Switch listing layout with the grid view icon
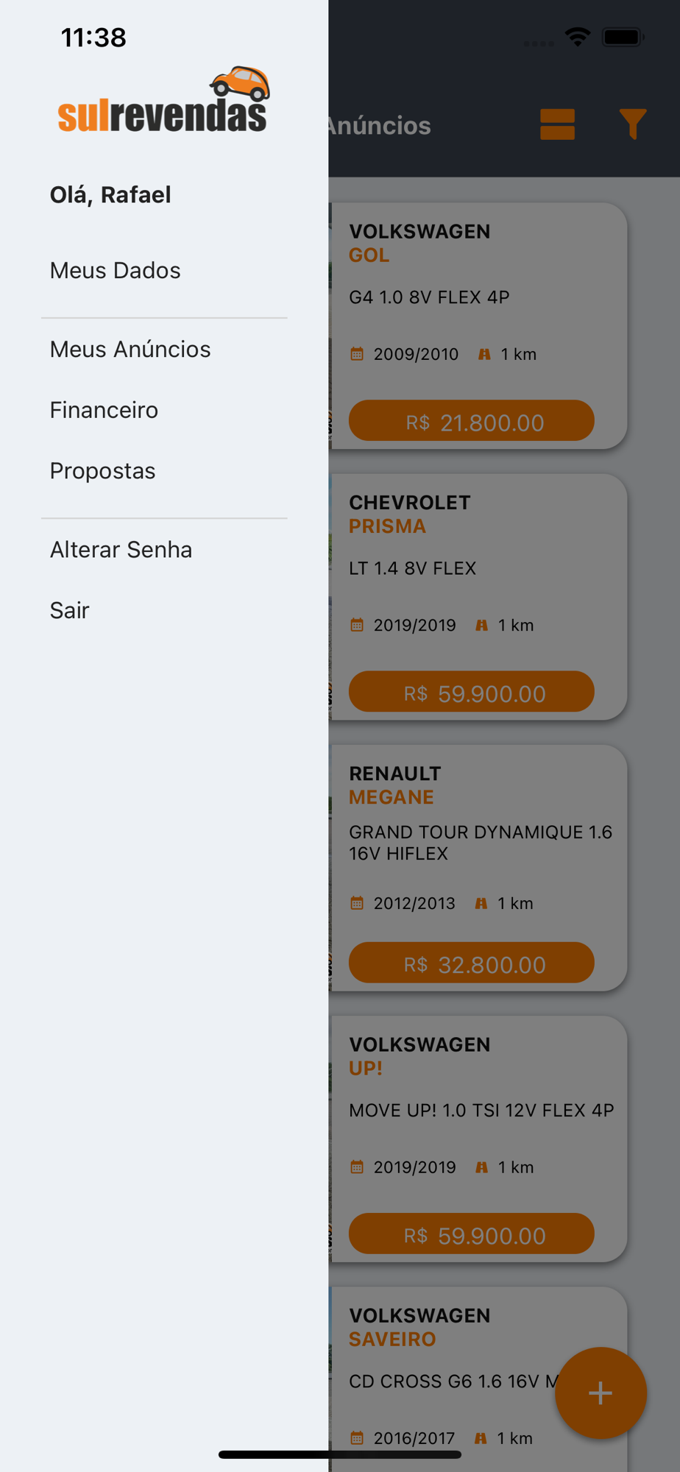 point(557,124)
